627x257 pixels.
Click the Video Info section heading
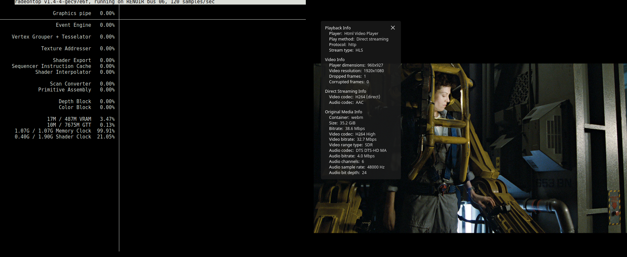335,60
